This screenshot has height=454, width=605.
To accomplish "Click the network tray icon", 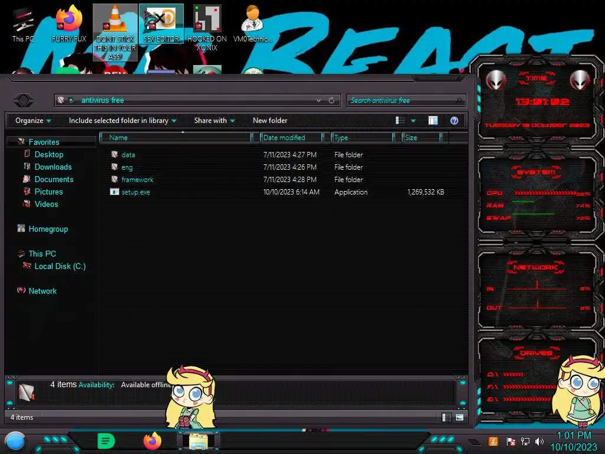I will tap(525, 441).
